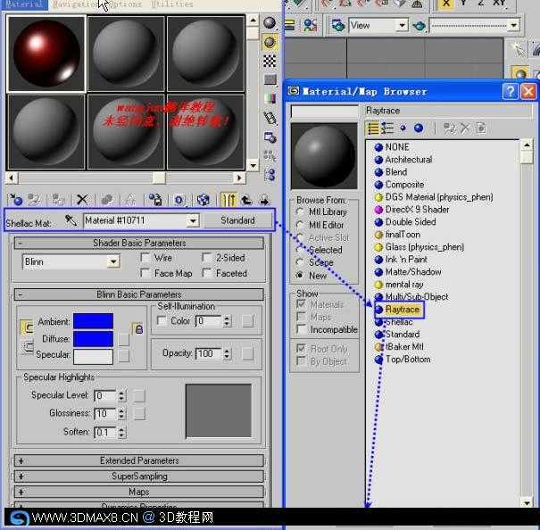This screenshot has height=530, width=540.
Task: Click Pick Material from Object eyedropper
Action: click(x=71, y=220)
